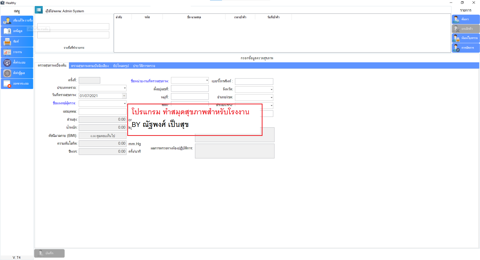Toggle the list view icon beside Admin System
The image size is (480, 260).
click(x=39, y=10)
